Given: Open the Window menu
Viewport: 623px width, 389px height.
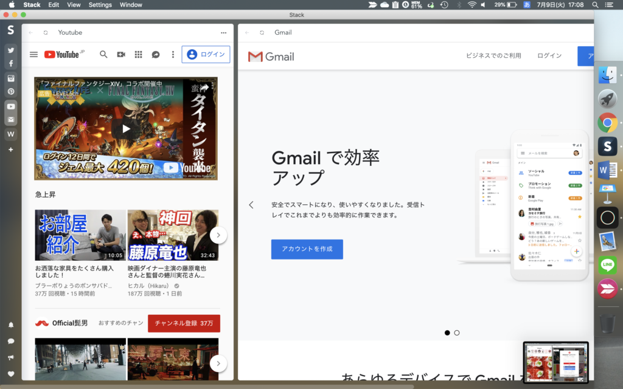Looking at the screenshot, I should click(131, 5).
